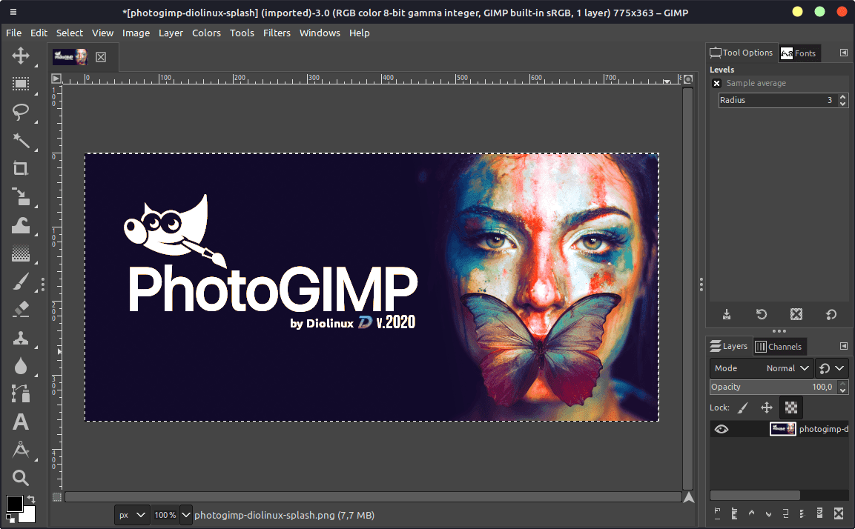The height and width of the screenshot is (529, 855).
Task: Create a new layer group
Action: point(734,513)
